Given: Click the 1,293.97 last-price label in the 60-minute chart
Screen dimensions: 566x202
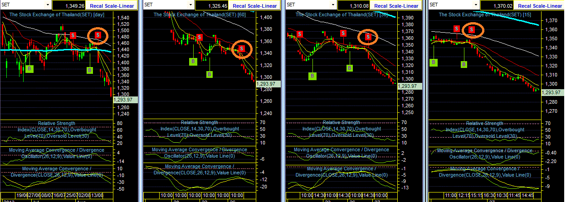Looking at the screenshot, I should (x=269, y=84).
